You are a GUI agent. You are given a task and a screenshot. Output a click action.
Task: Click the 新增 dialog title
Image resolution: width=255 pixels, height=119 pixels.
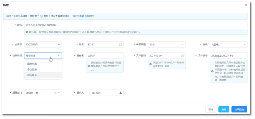point(6,5)
